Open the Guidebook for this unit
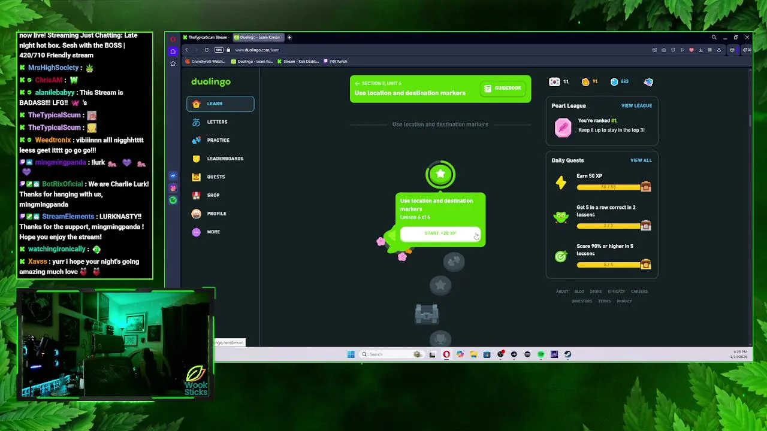767x431 pixels. pyautogui.click(x=503, y=89)
